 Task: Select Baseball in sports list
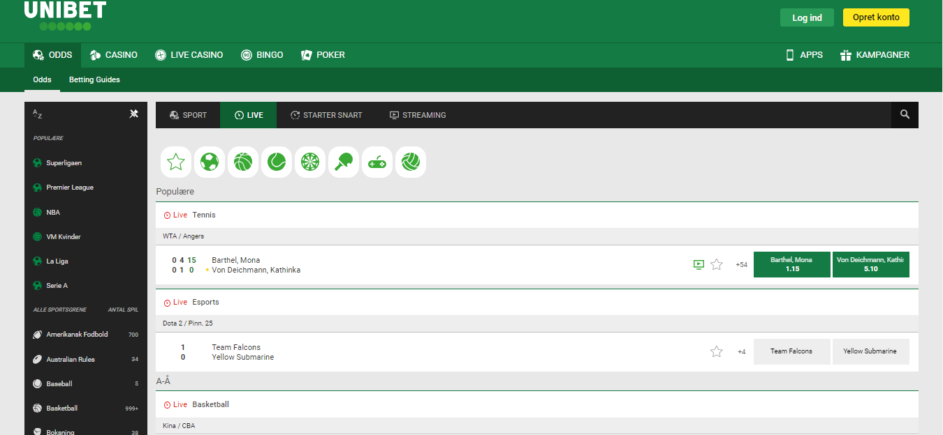[86, 383]
